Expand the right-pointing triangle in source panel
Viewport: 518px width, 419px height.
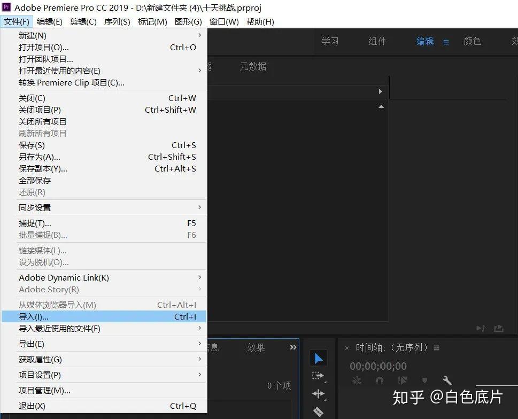(380, 91)
